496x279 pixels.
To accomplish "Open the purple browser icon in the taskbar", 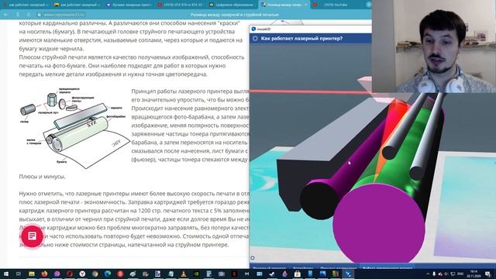I will coord(57,274).
